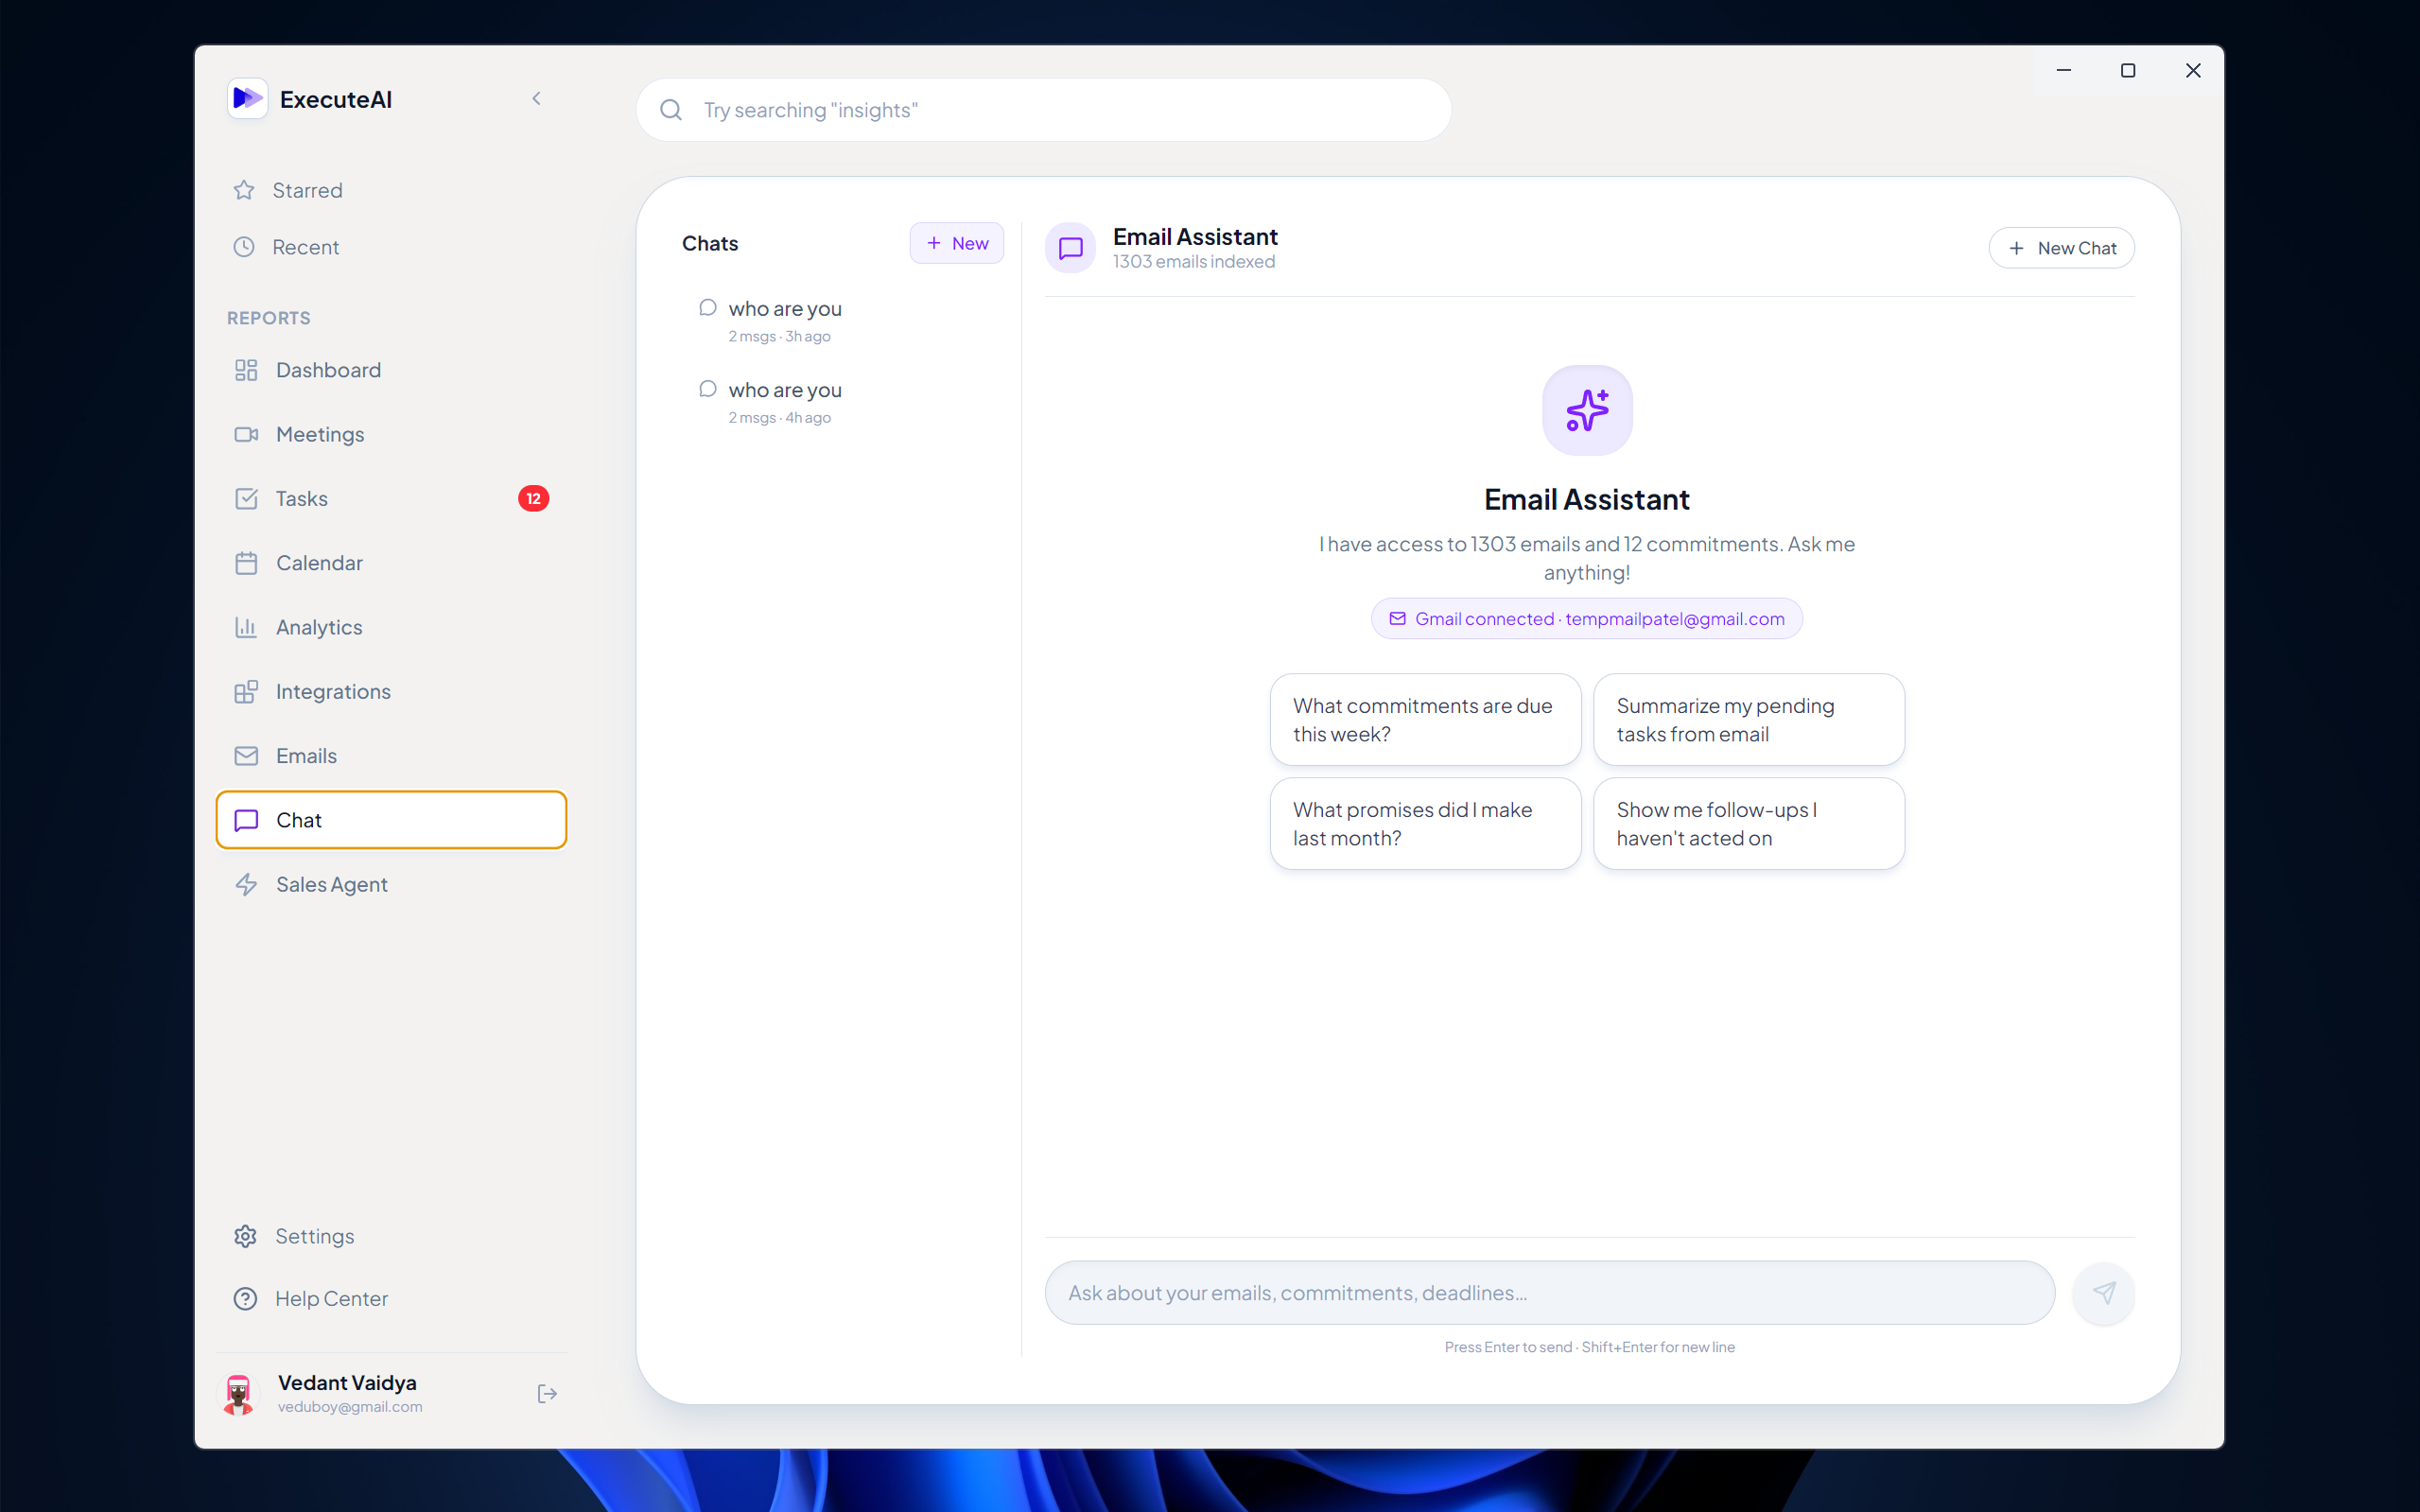
Task: Open the Calendar page
Action: coord(318,563)
